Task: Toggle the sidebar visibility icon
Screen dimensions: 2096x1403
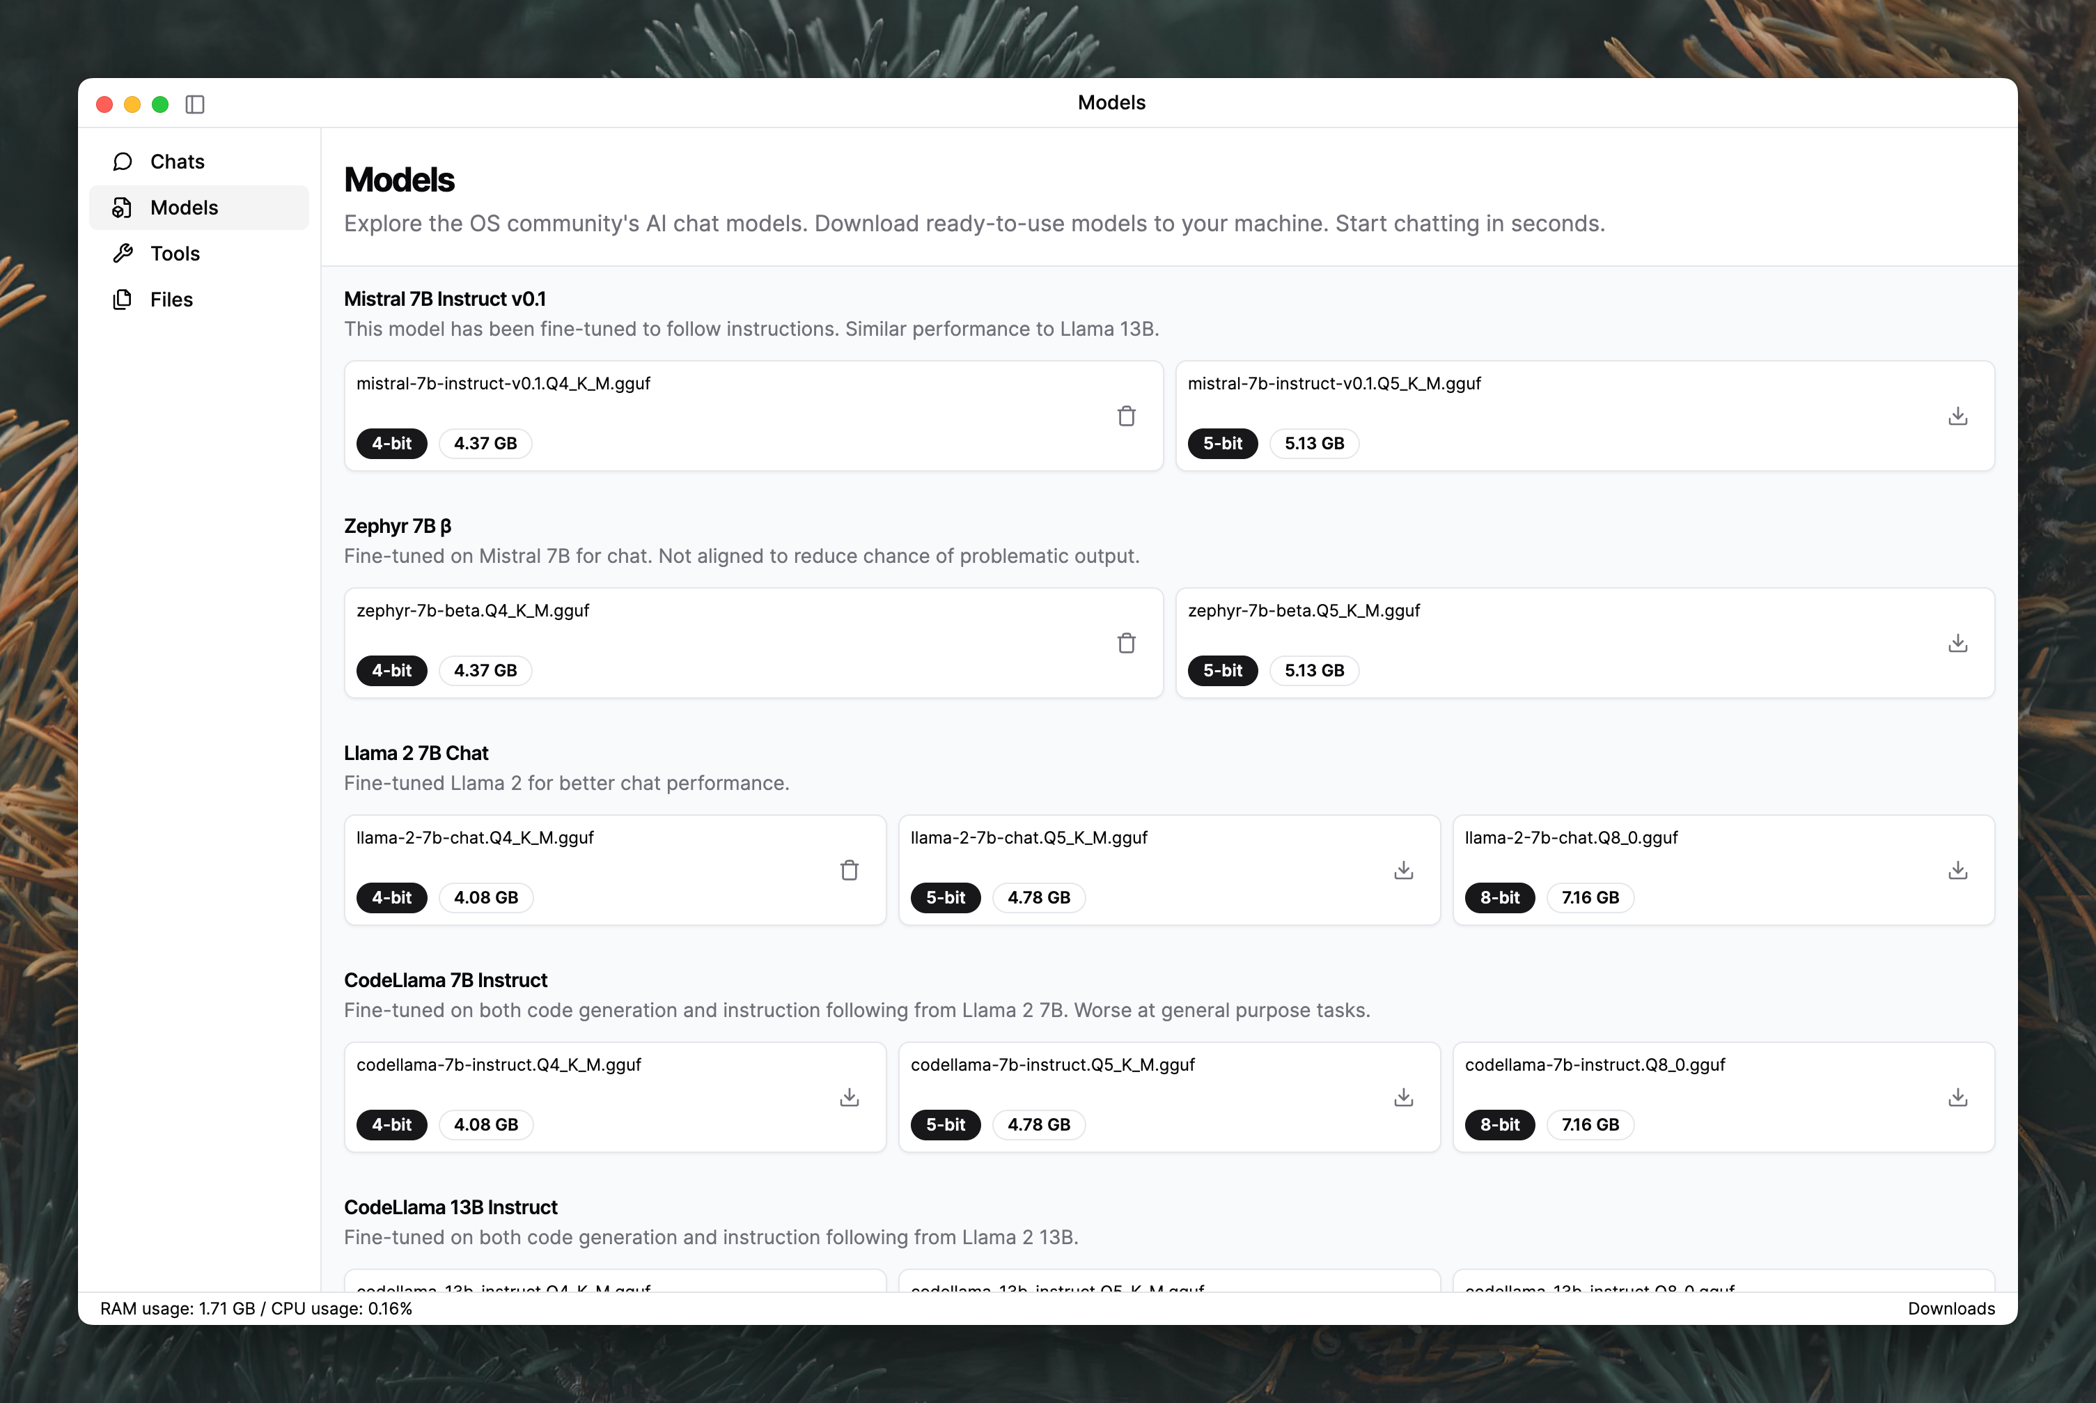Action: pos(195,104)
